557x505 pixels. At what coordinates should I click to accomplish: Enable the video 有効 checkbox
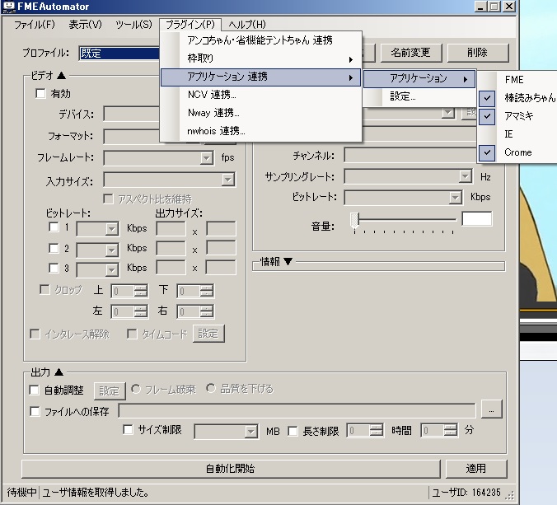pos(41,94)
